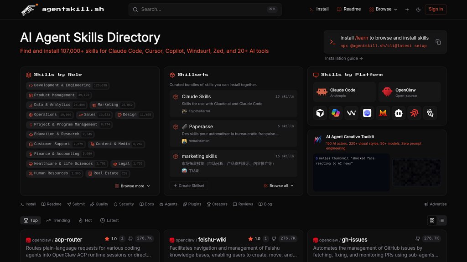
Task: Open the Cursor cube platform icon
Action: [x=320, y=113]
